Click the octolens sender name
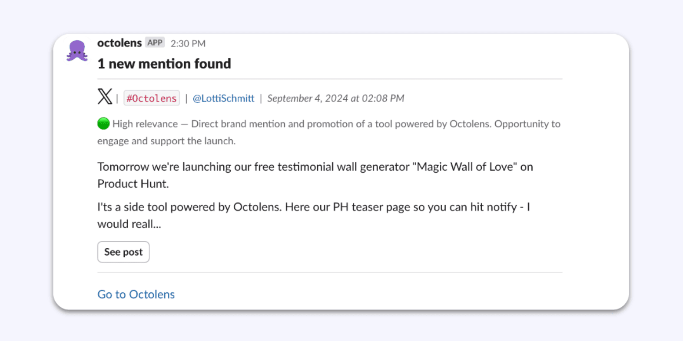The width and height of the screenshot is (683, 341). click(x=119, y=43)
